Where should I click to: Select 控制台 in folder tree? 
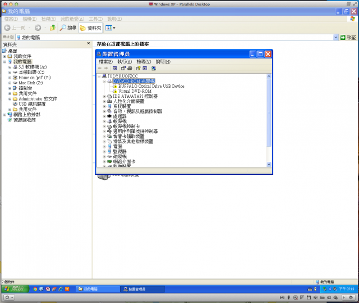25,88
